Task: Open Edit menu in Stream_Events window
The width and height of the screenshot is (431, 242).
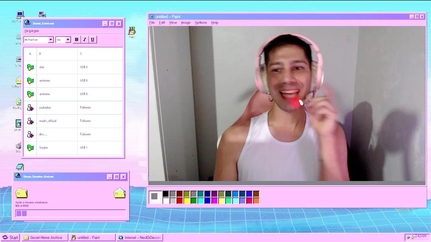Action: pyautogui.click(x=31, y=31)
